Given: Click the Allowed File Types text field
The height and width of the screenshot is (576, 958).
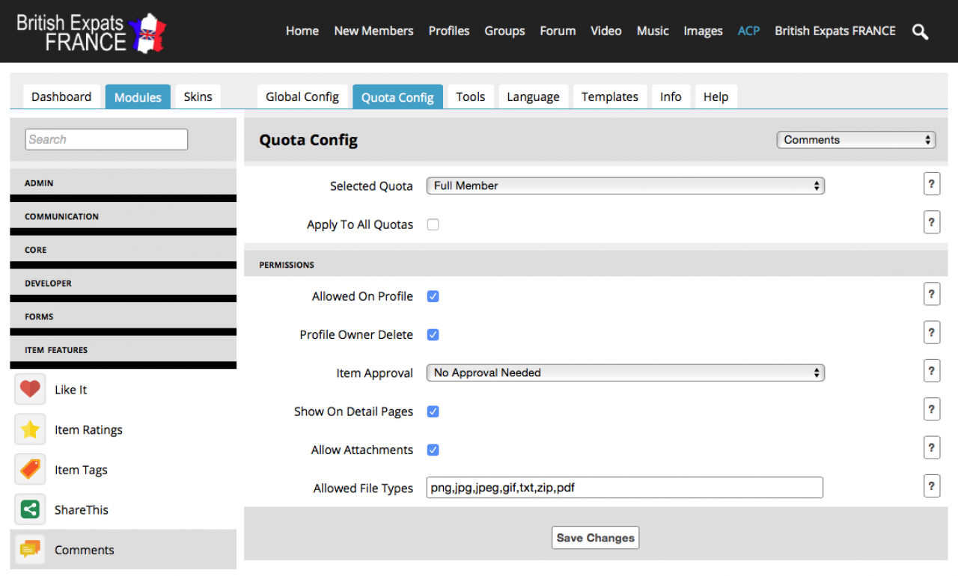Looking at the screenshot, I should click(624, 488).
